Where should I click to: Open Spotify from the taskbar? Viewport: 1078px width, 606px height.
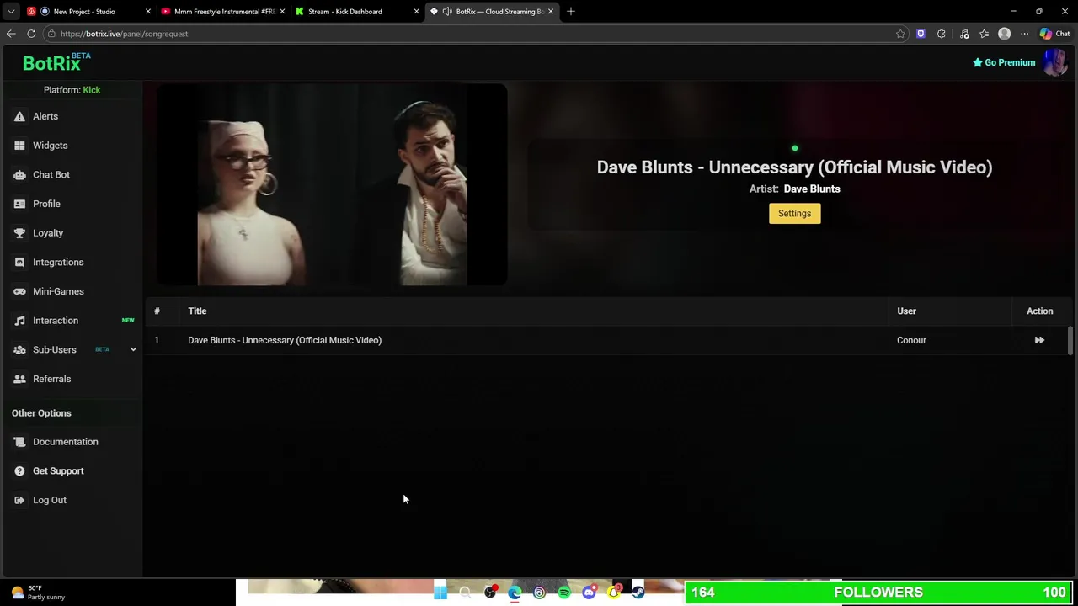[x=564, y=593]
